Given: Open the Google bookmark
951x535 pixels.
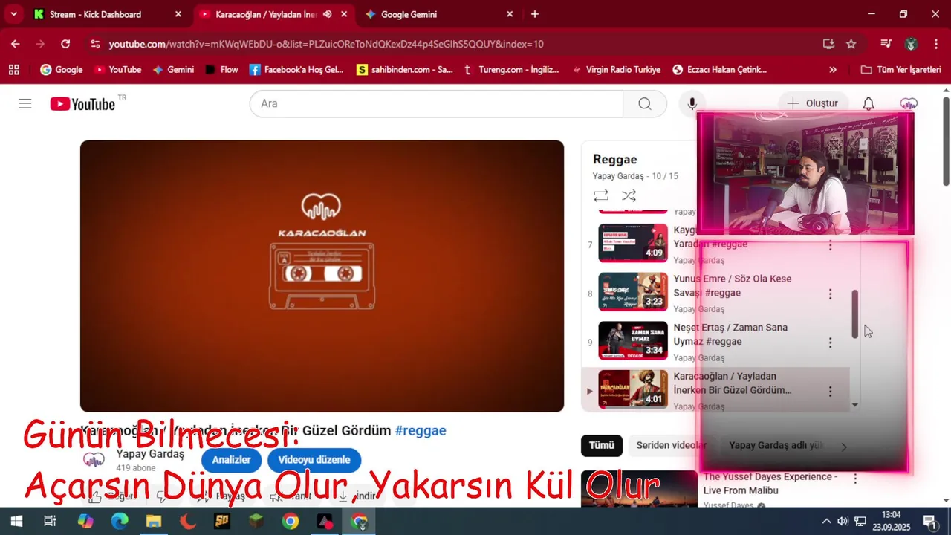Looking at the screenshot, I should pyautogui.click(x=61, y=70).
